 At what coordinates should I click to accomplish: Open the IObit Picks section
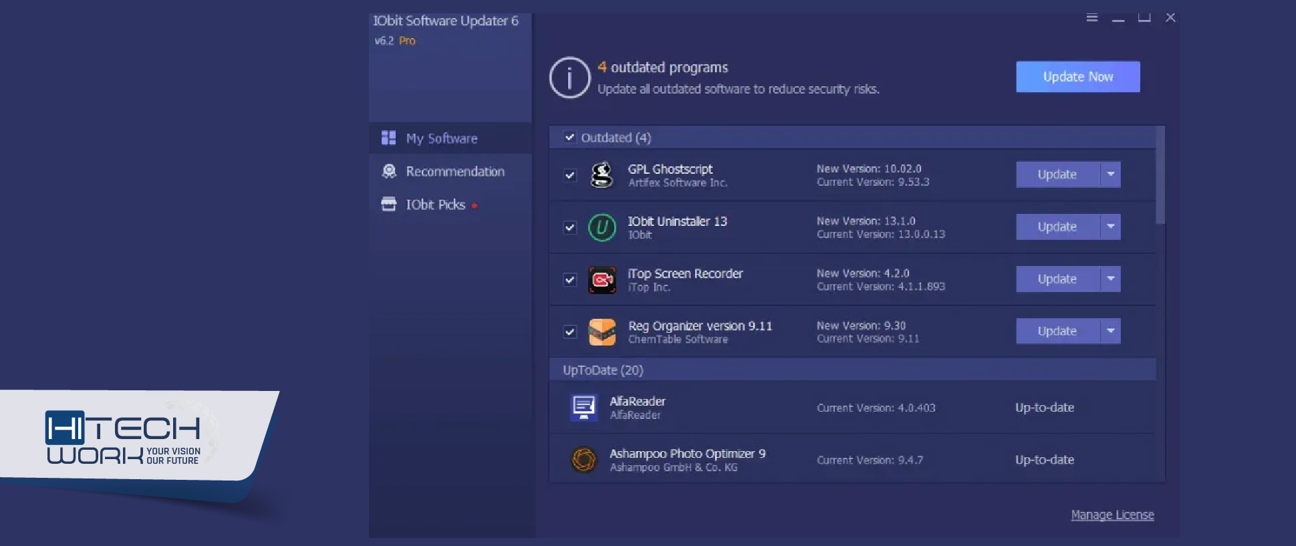[x=450, y=204]
